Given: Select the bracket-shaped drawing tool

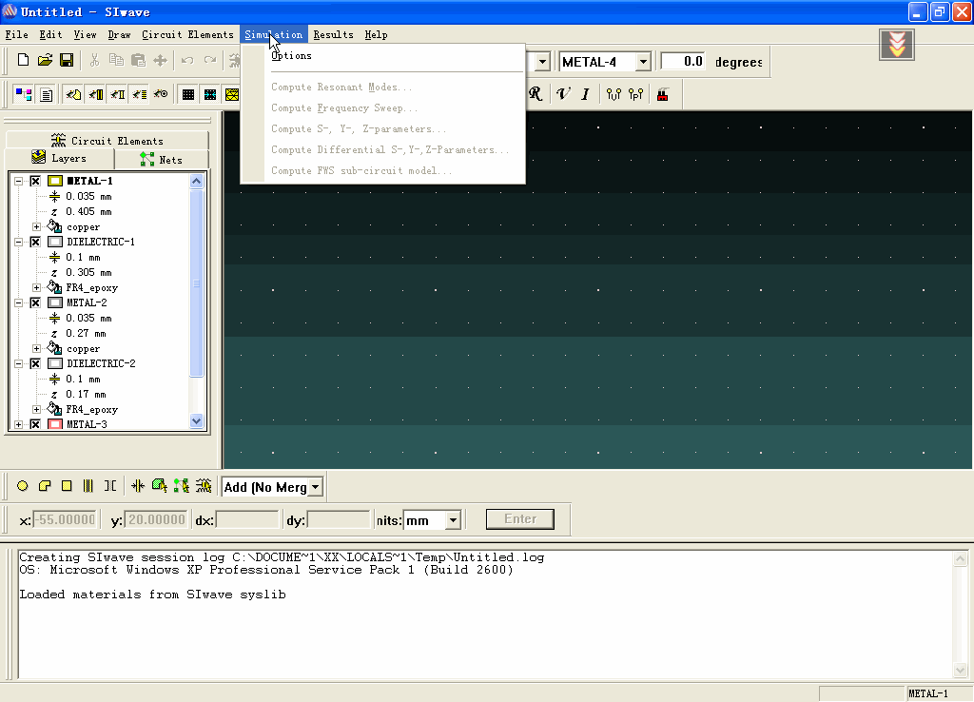Looking at the screenshot, I should 110,486.
